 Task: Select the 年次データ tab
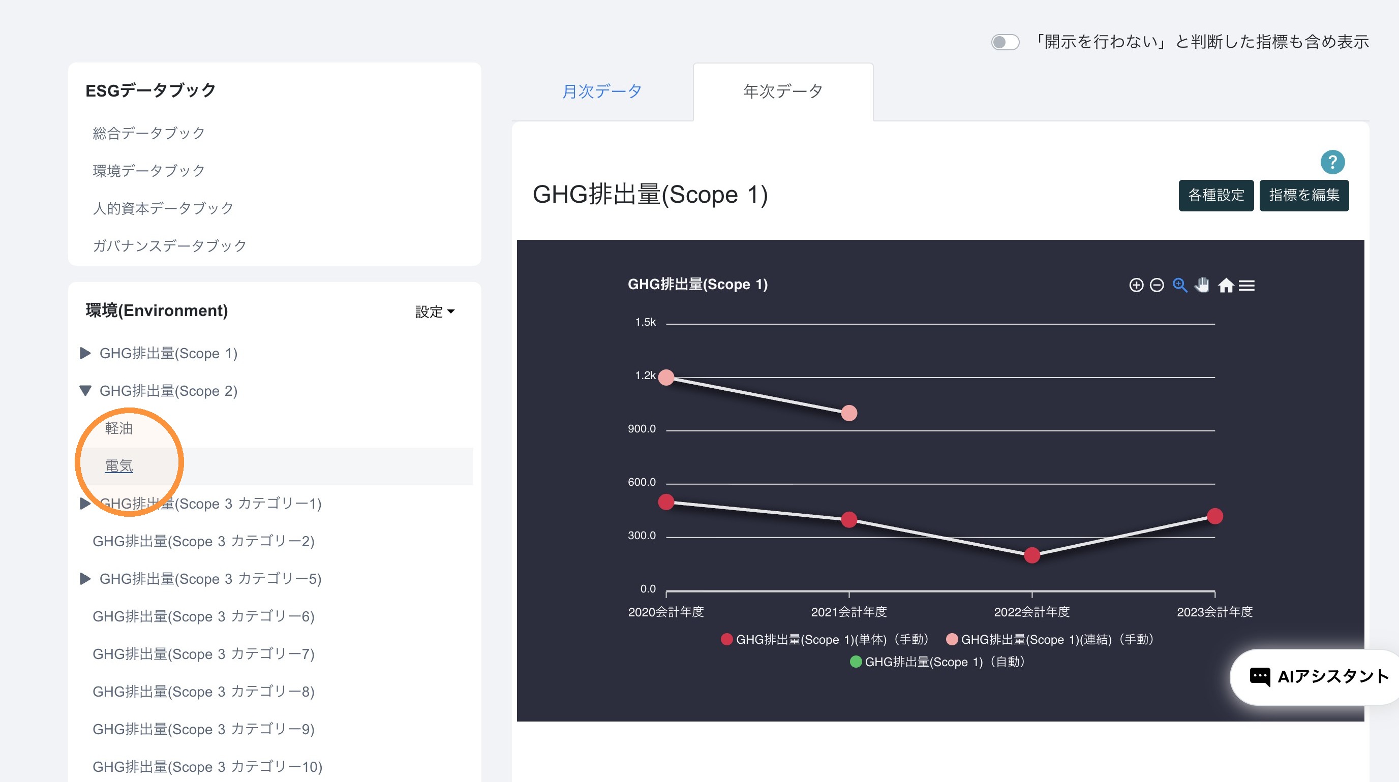(x=782, y=91)
